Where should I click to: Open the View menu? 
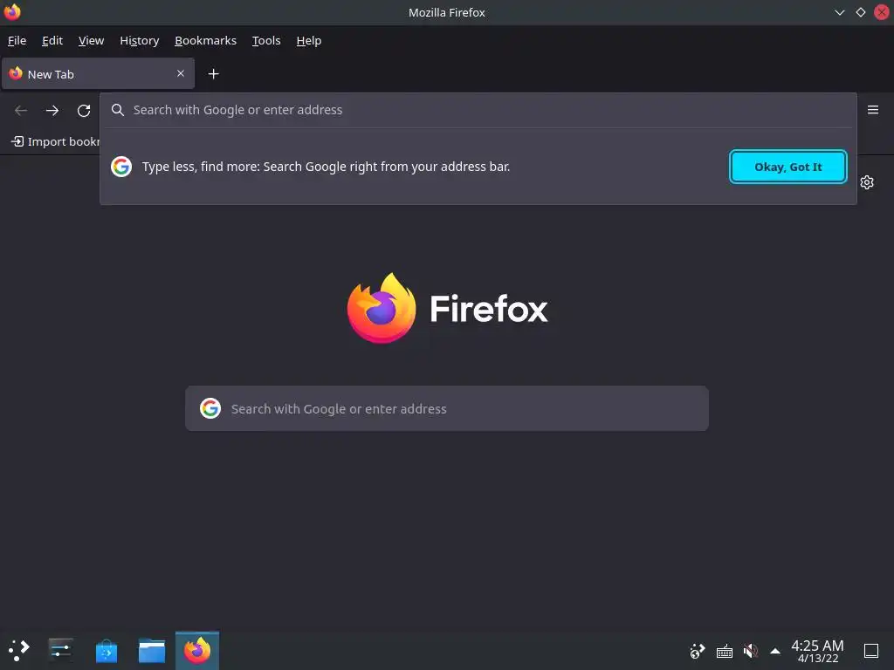91,40
